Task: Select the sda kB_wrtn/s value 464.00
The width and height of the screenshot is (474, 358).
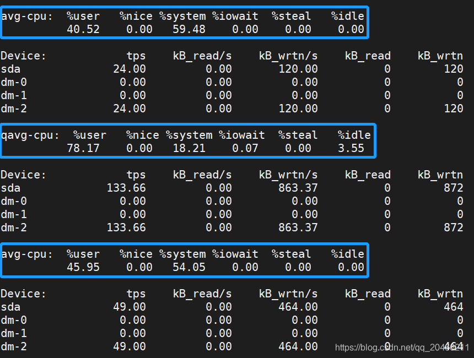Action: [298, 307]
